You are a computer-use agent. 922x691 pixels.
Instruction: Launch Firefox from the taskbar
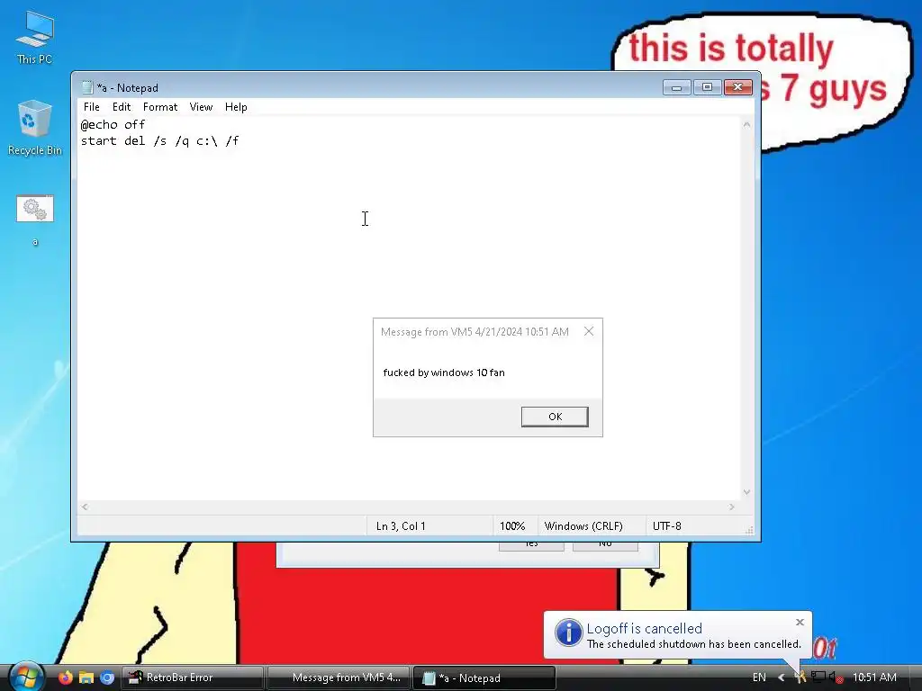tap(65, 678)
